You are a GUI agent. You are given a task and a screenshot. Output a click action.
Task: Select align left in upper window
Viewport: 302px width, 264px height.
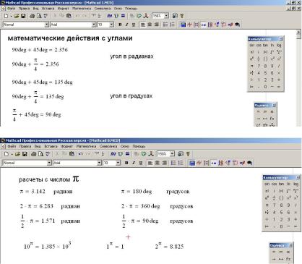click(143, 25)
